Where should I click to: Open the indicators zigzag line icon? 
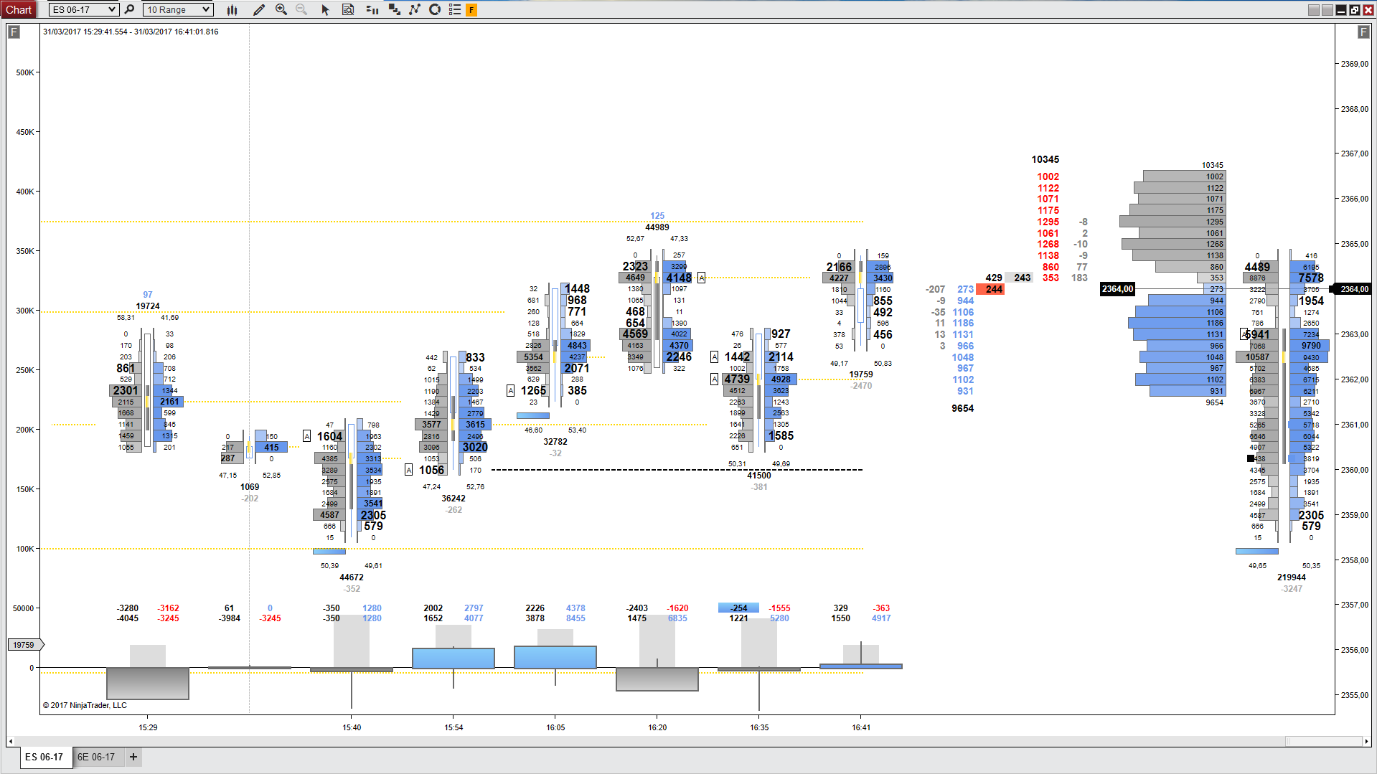415,9
